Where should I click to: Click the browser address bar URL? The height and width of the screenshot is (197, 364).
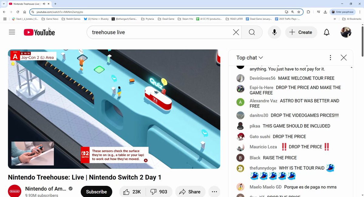click(x=60, y=12)
